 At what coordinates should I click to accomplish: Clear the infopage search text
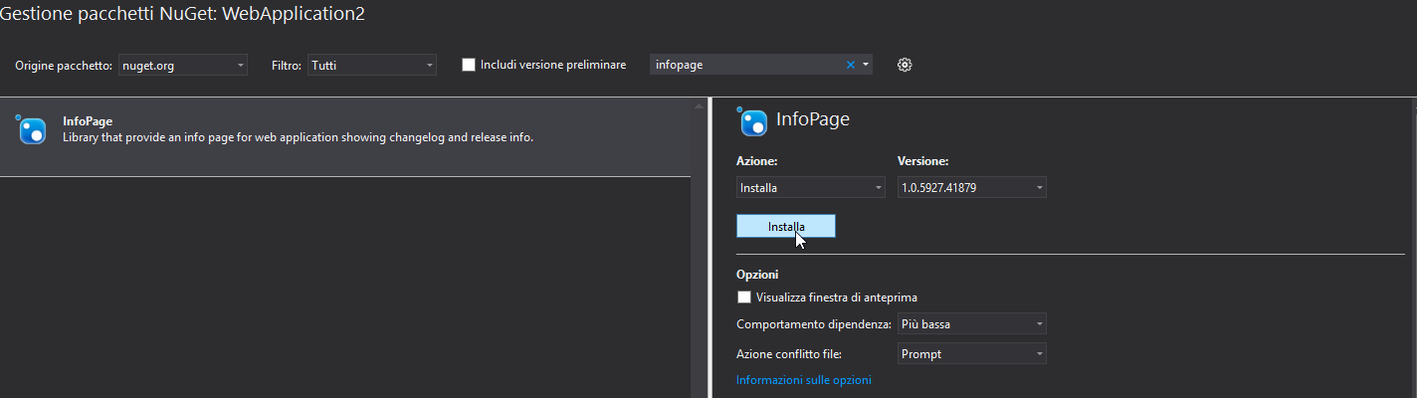pos(850,65)
